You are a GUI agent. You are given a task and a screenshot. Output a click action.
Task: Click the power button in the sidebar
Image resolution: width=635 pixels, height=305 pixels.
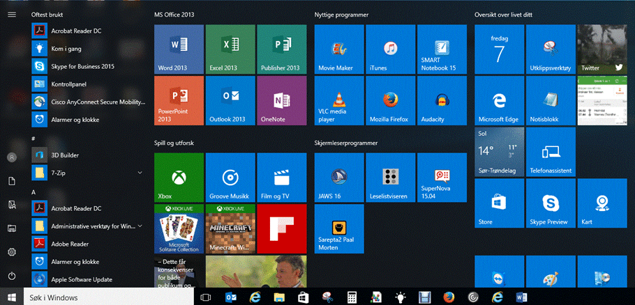tap(12, 276)
